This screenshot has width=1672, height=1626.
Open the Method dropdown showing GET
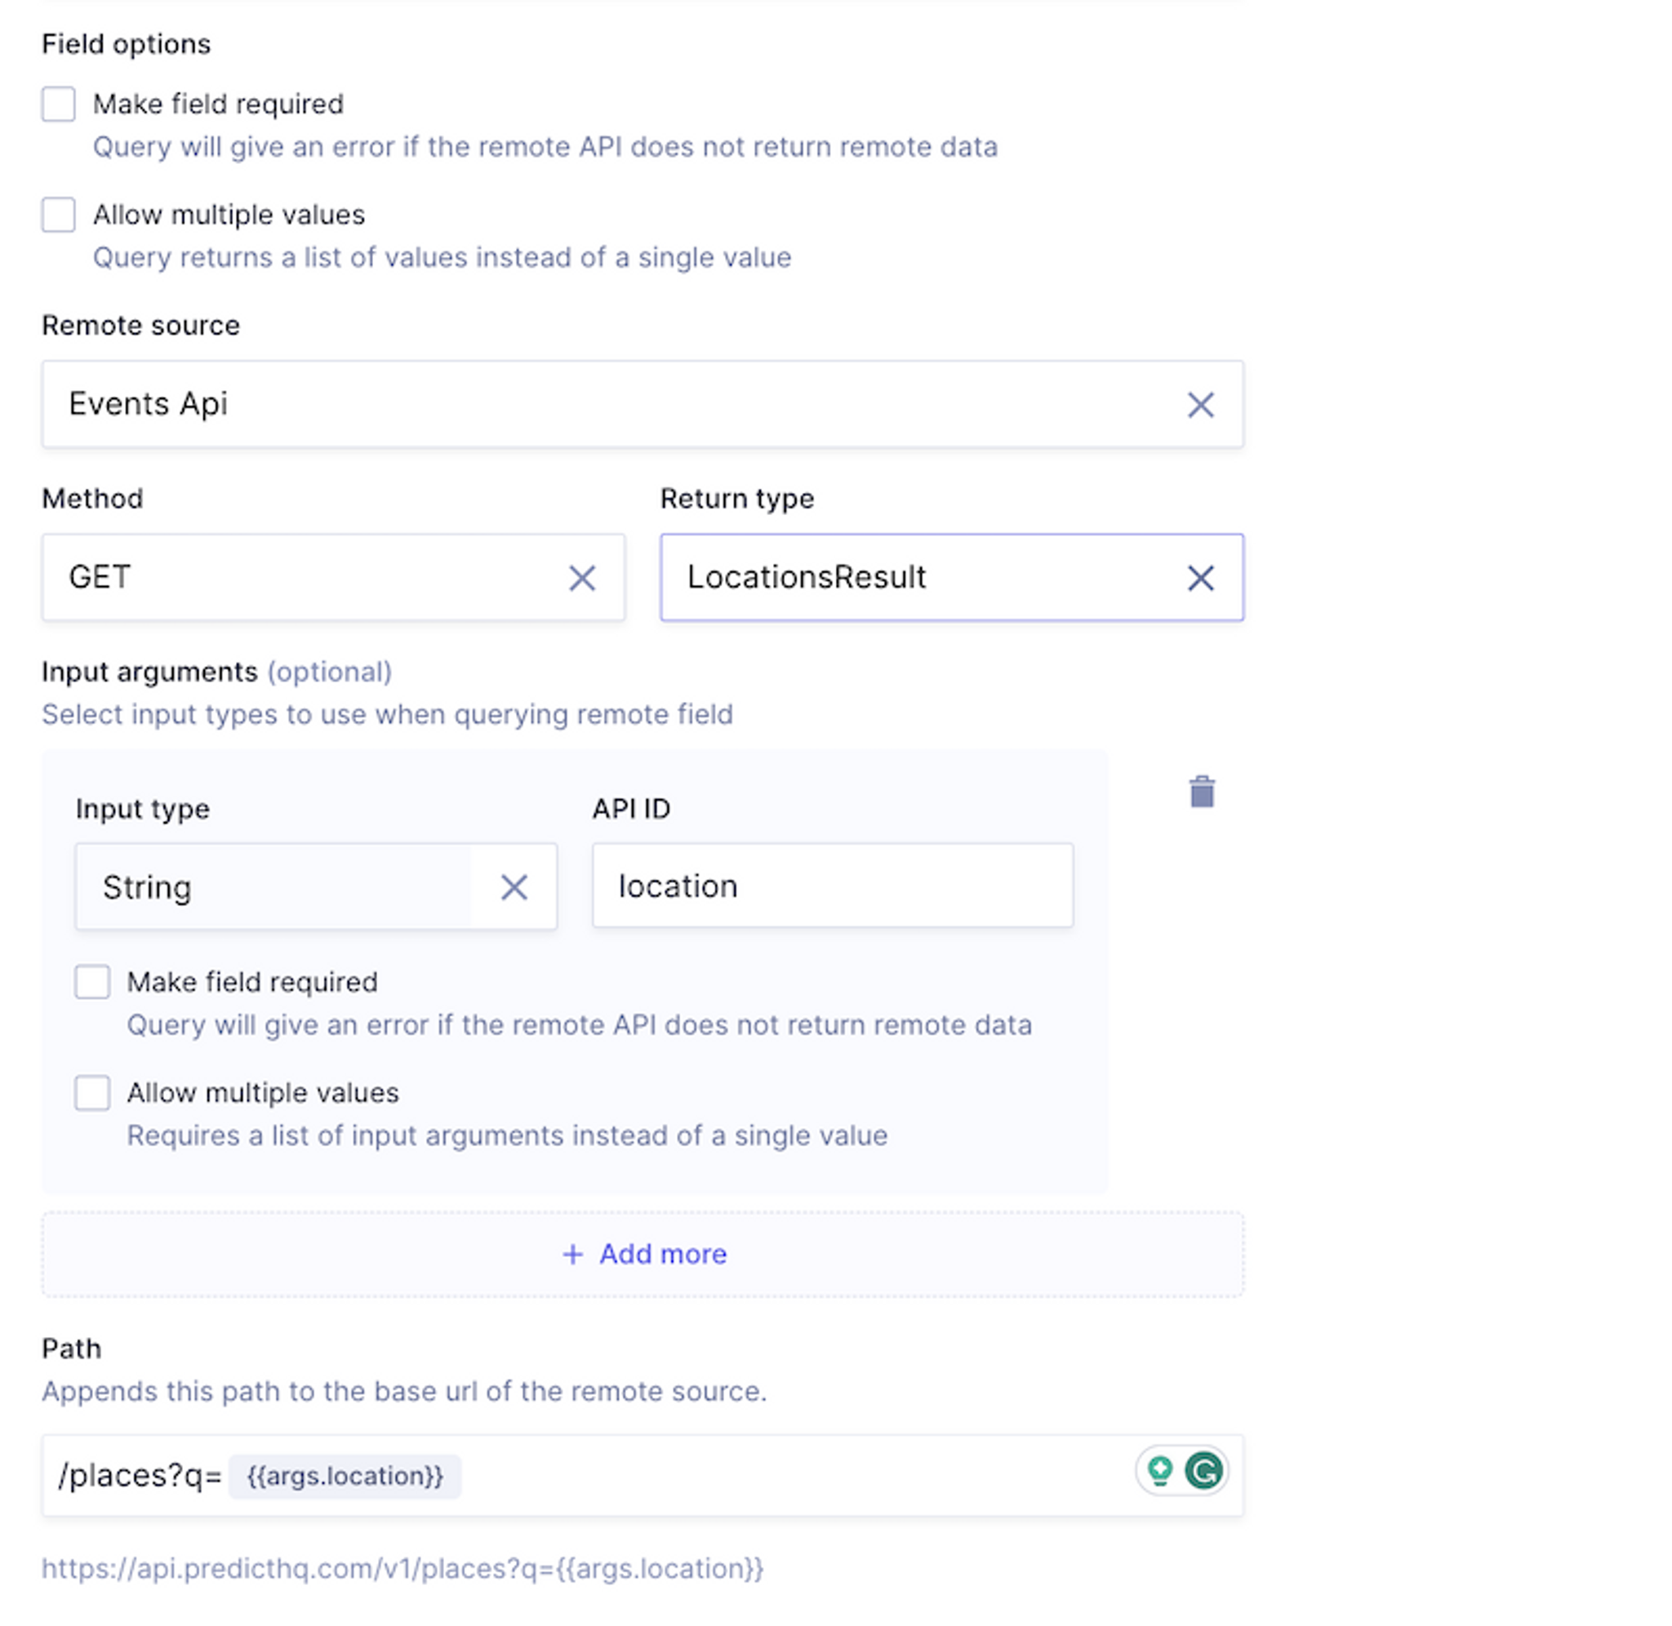click(299, 578)
